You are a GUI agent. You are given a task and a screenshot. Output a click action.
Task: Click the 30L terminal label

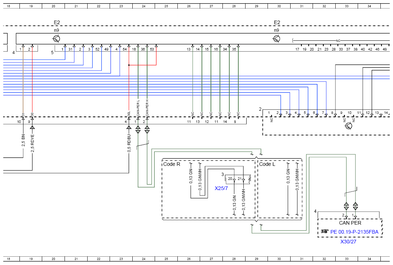129,113
